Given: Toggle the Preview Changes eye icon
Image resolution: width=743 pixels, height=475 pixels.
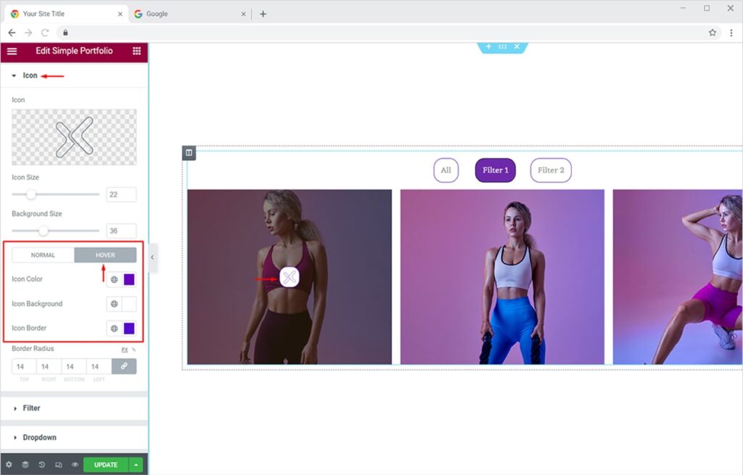Looking at the screenshot, I should tap(75, 465).
